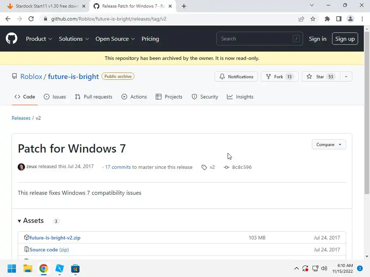Bookmark this page with star icon

313,19
